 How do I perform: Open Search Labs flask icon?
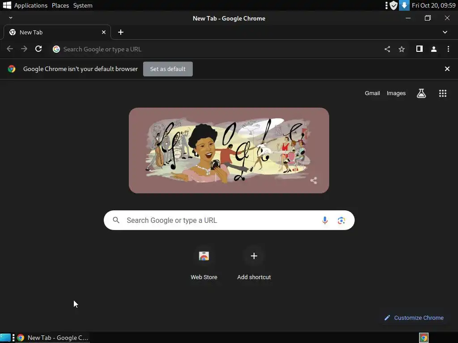tap(421, 93)
